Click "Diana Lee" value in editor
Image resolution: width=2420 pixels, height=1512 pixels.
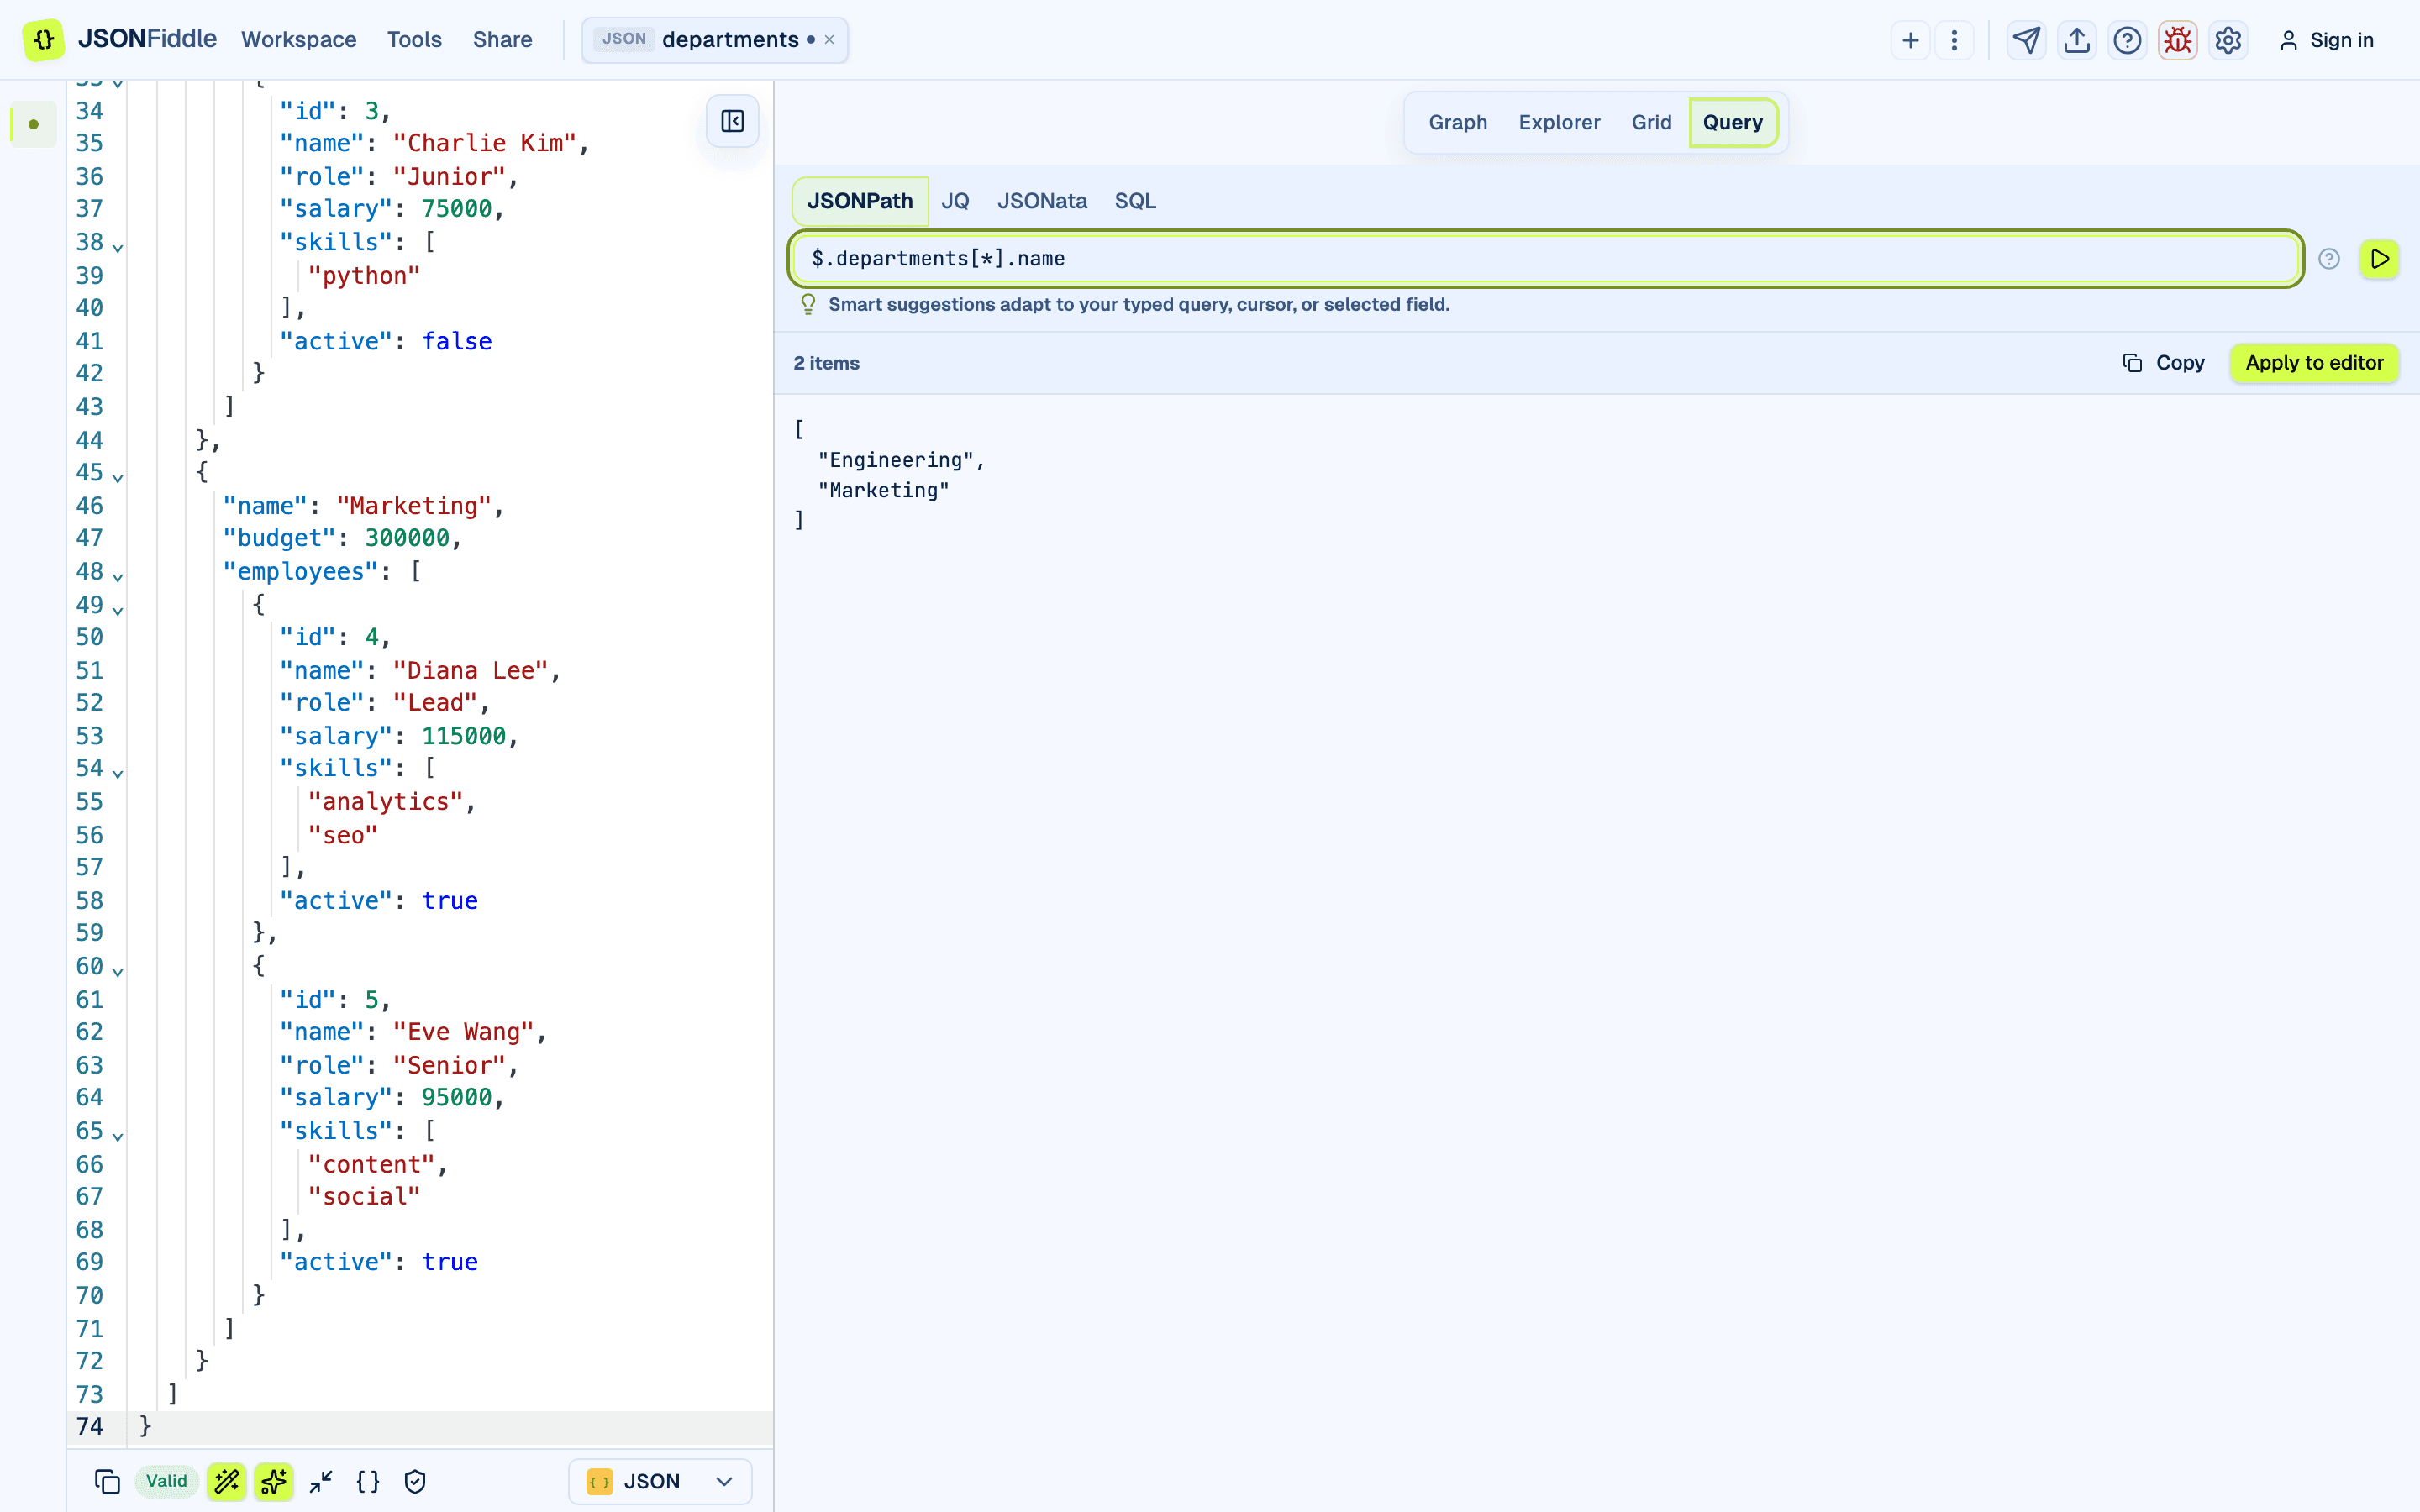(471, 670)
